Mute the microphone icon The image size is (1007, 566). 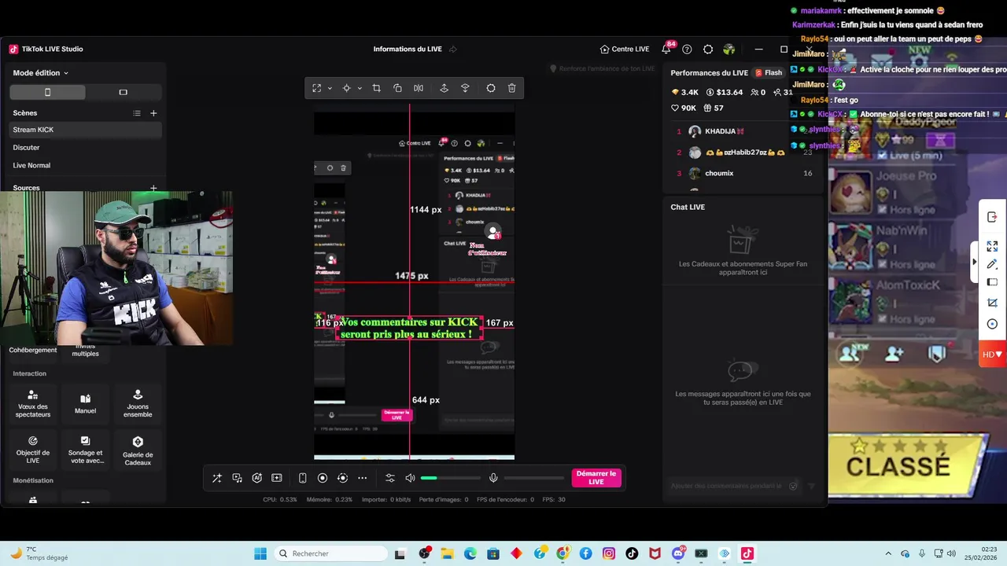(493, 478)
